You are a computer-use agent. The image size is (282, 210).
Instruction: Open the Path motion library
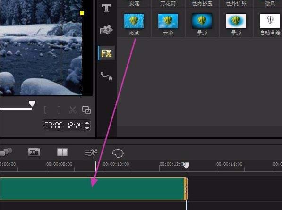click(x=106, y=76)
